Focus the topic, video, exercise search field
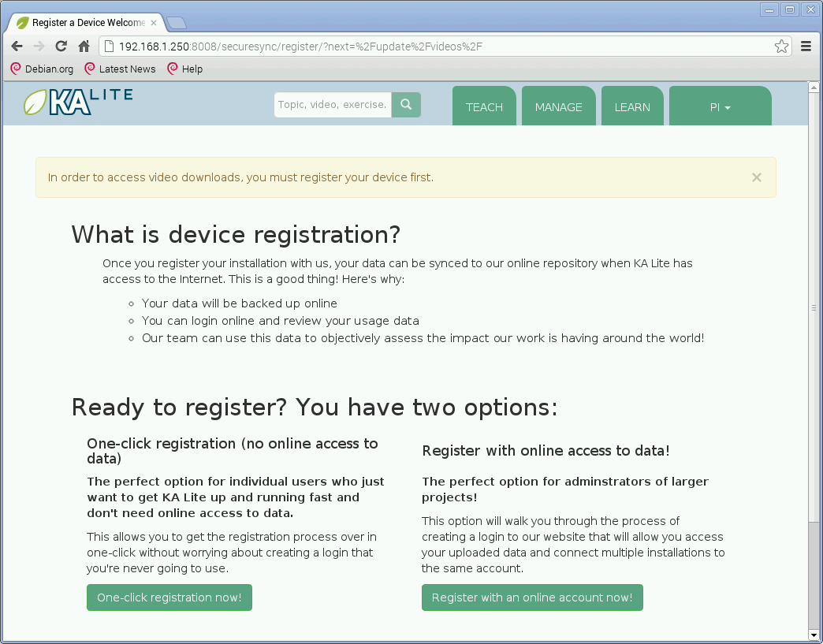The height and width of the screenshot is (644, 823). click(333, 105)
